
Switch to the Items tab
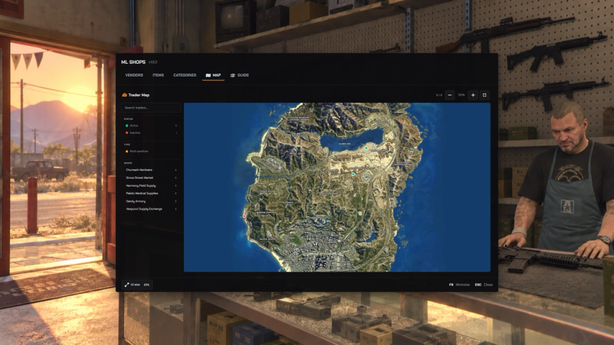158,75
